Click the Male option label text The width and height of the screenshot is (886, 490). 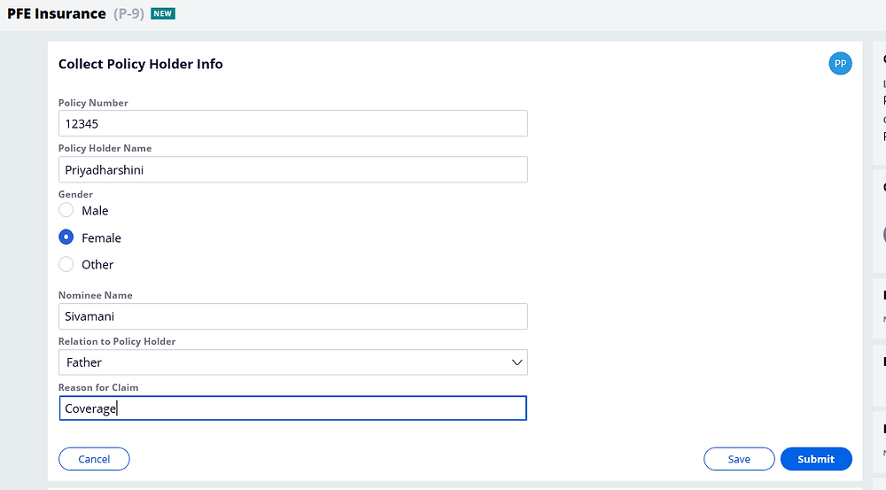95,211
